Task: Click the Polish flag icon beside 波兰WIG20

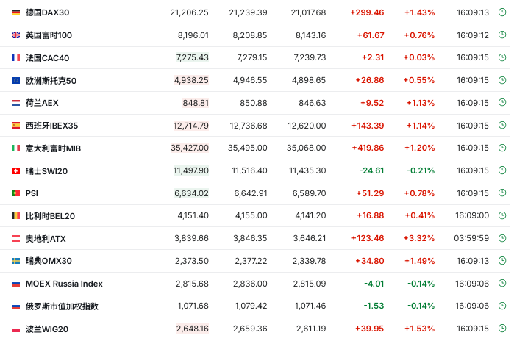Action: (x=15, y=329)
